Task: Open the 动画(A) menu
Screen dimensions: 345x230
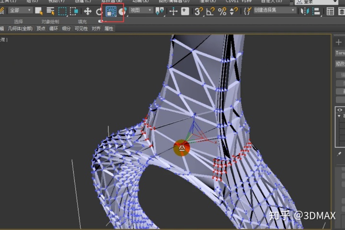Action: point(140,1)
